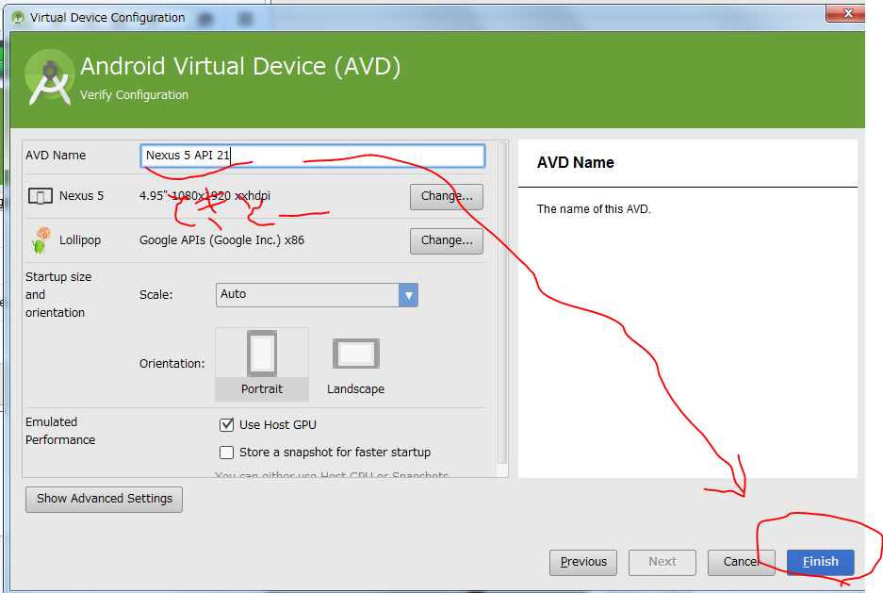The image size is (883, 593).
Task: Click 'The name of this AVD.' description
Action: [x=594, y=209]
